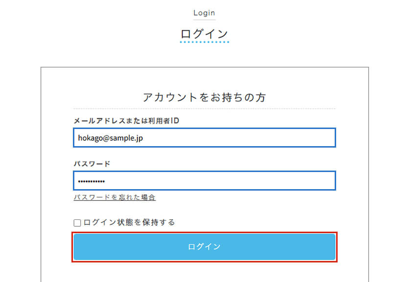Image resolution: width=411 pixels, height=282 pixels.
Task: Click the blue ログイン submit button
Action: 205,247
